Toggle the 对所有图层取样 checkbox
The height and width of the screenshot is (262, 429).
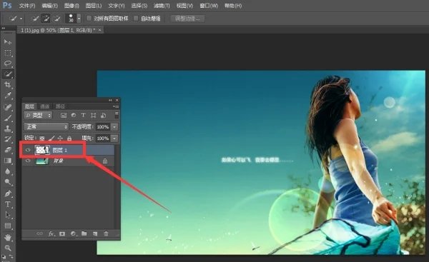click(89, 19)
